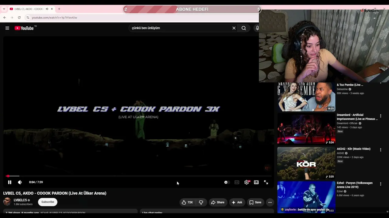Open the LVBELC5 channel avatar

7,202
